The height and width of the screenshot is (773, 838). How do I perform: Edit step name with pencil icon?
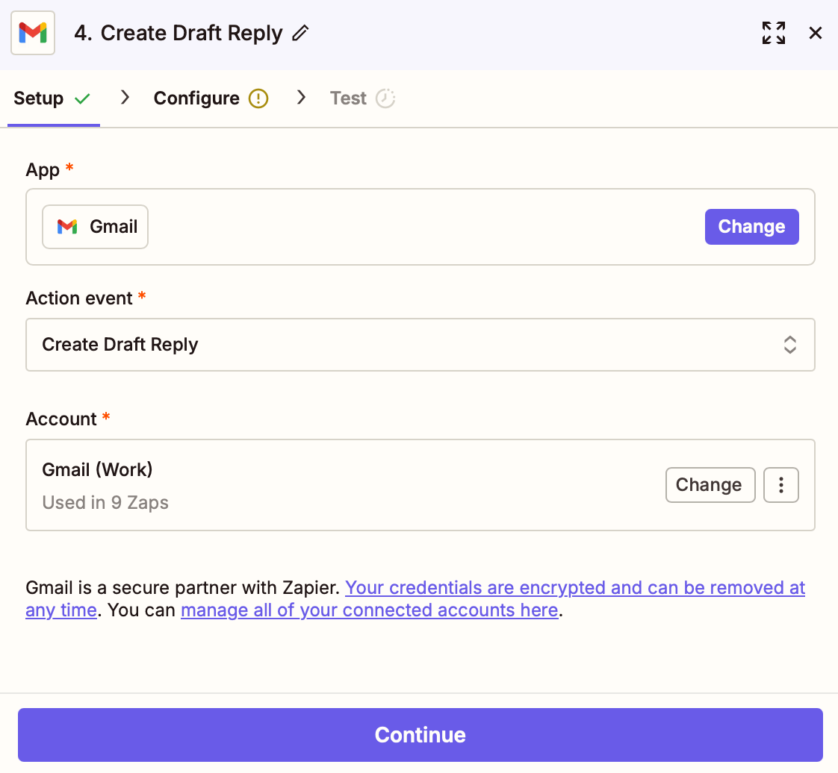tap(300, 33)
